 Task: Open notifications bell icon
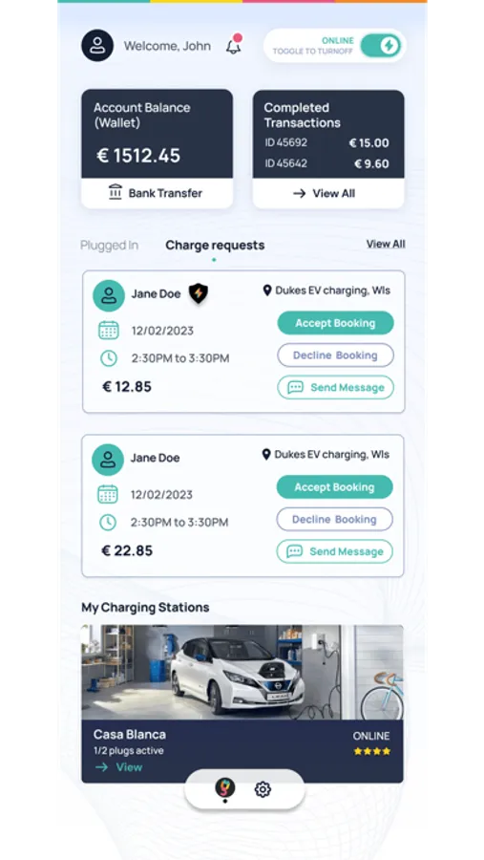(234, 44)
